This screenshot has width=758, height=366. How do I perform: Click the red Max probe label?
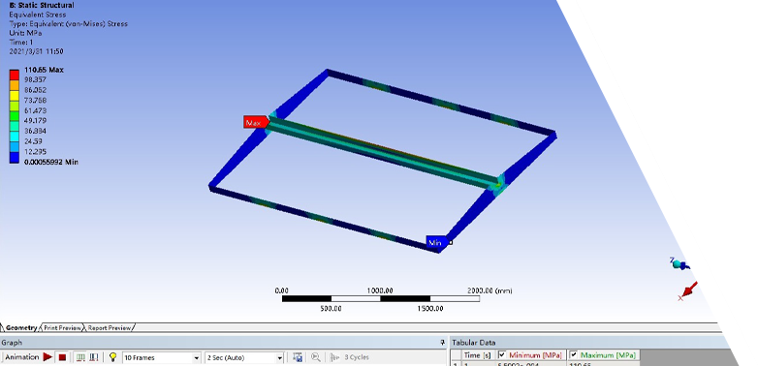pos(256,123)
